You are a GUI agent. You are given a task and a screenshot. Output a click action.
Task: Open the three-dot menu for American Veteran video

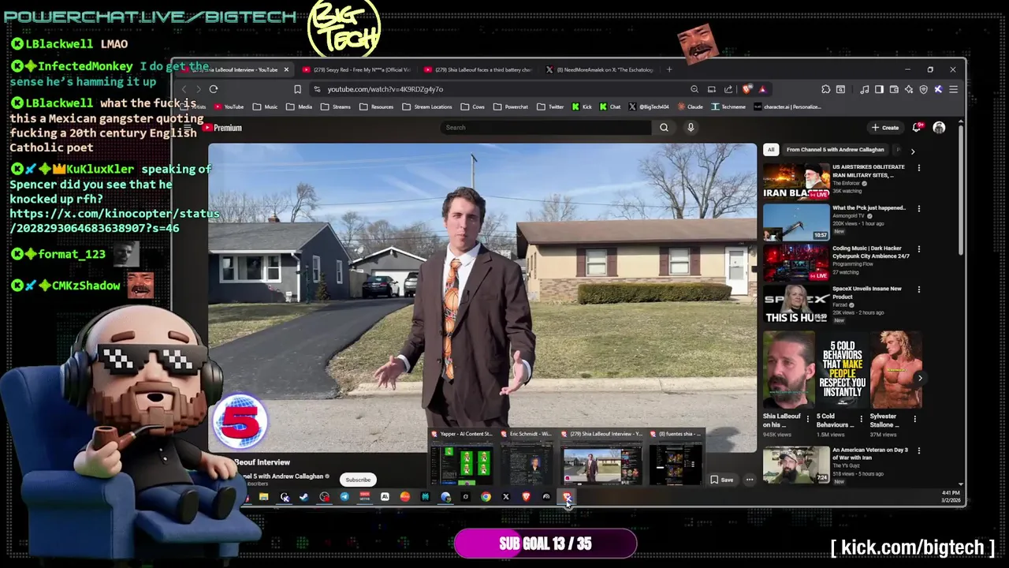tap(918, 451)
